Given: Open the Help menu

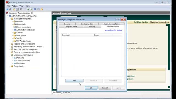Looking at the screenshot, I should pyautogui.click(x=28, y=6).
